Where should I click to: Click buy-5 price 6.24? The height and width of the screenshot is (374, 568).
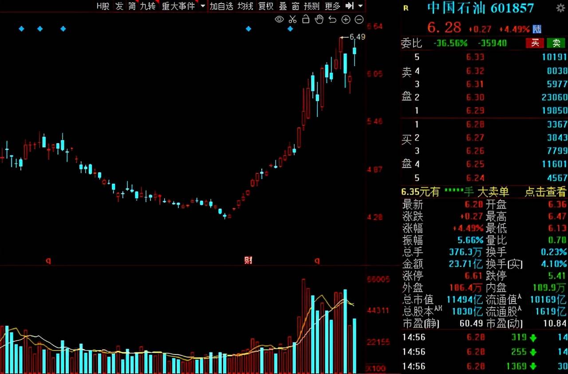(475, 178)
